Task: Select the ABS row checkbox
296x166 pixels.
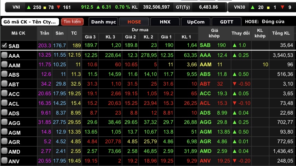Action: (4, 74)
